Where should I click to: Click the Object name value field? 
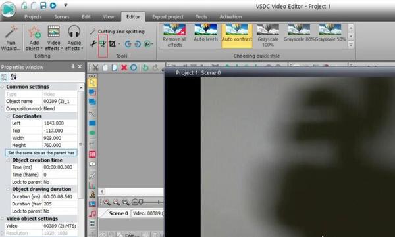point(60,101)
